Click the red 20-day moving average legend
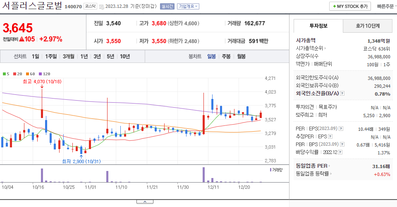Viewport: 397px width, 207px height. (x=18, y=74)
